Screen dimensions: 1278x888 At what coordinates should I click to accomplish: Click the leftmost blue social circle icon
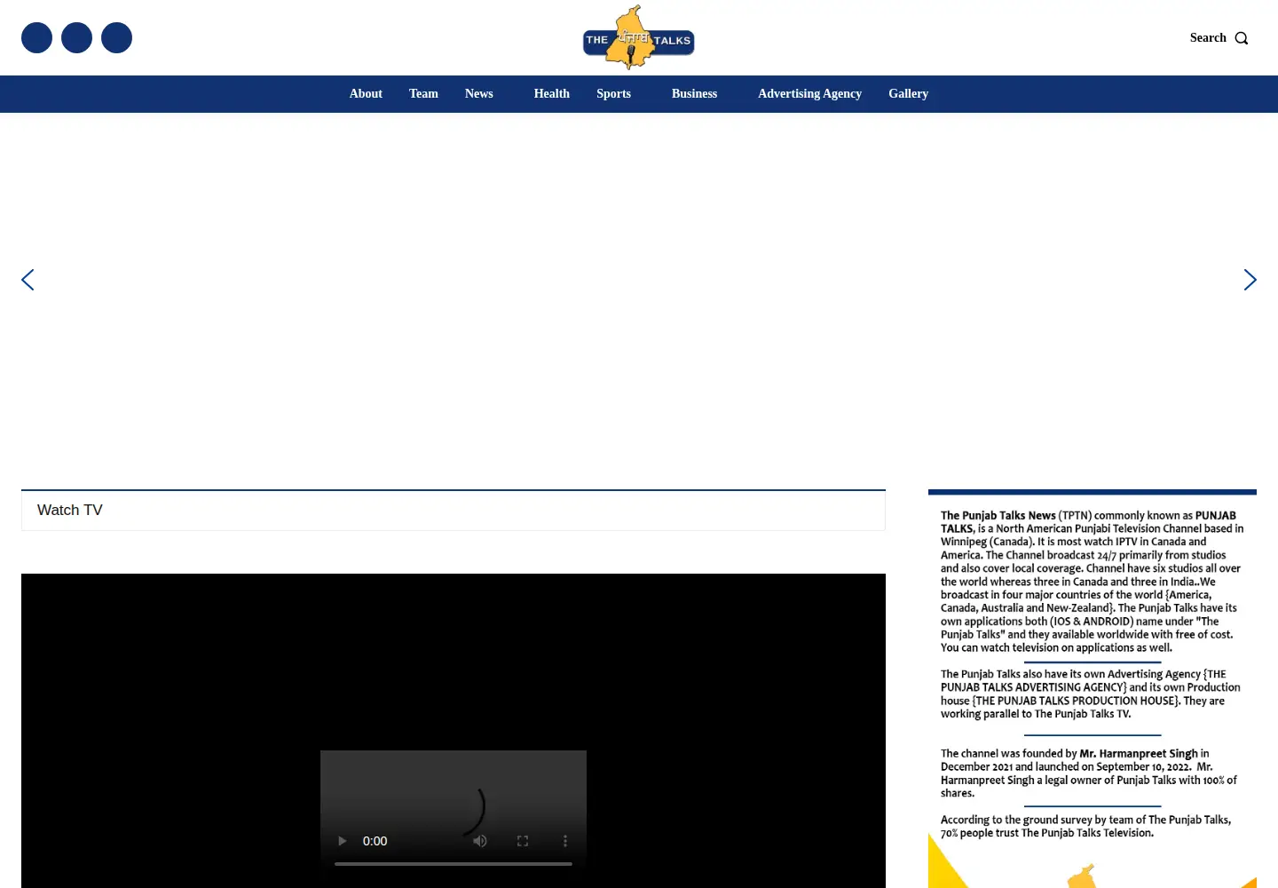(36, 37)
